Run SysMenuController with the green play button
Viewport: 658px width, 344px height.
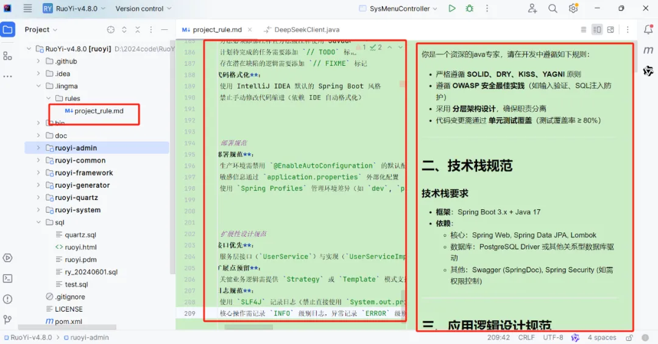tap(451, 8)
